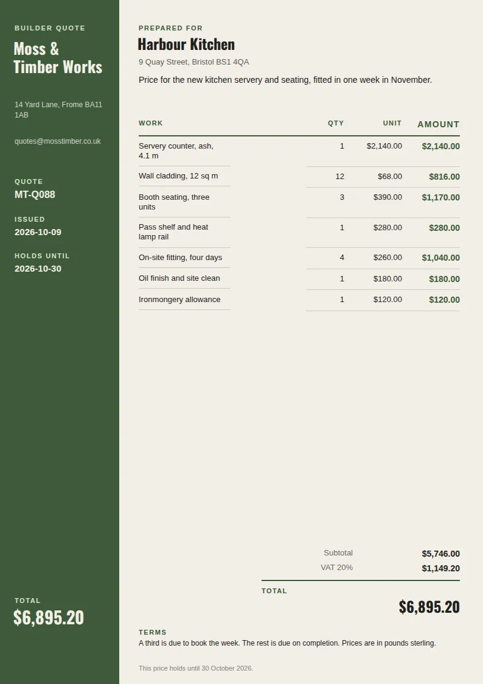Screen dimensions: 483x684
Task: Select quote number MT-Q088
Action: tap(35, 194)
